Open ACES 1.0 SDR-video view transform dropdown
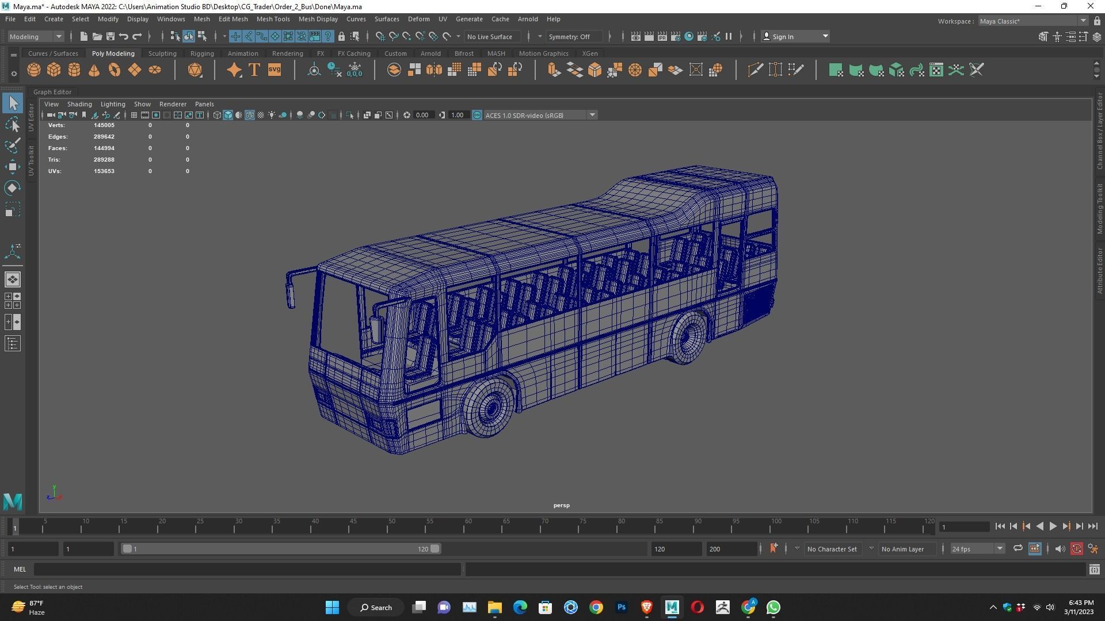Screen dimensions: 1105x621 point(540,115)
